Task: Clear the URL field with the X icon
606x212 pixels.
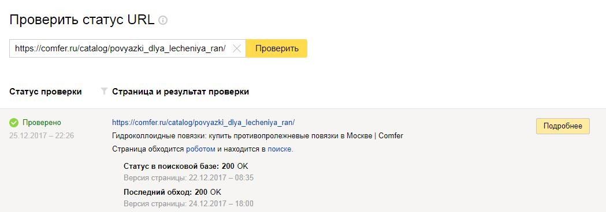Action: (236, 48)
